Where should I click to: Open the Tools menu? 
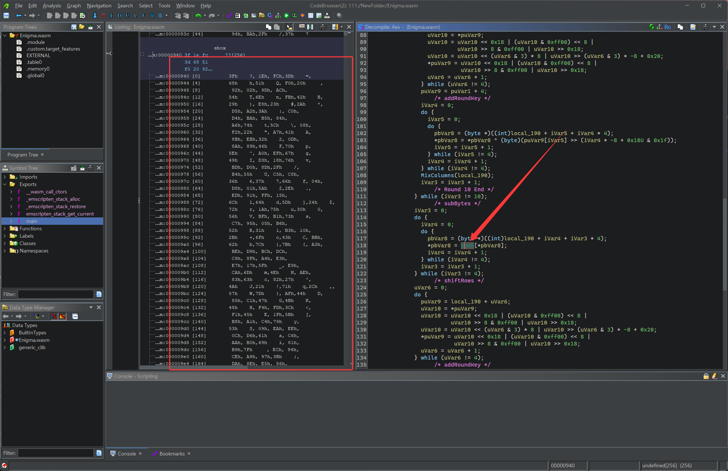point(164,6)
